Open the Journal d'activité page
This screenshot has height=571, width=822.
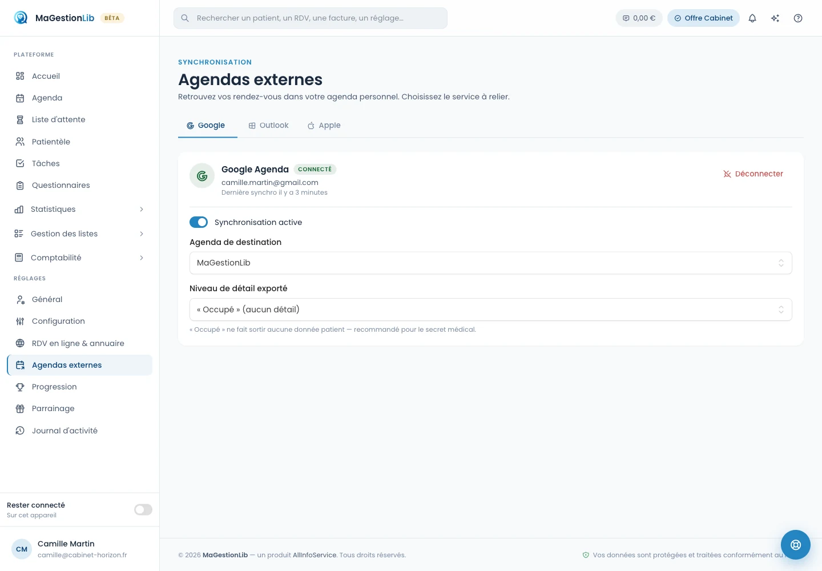(x=79, y=431)
